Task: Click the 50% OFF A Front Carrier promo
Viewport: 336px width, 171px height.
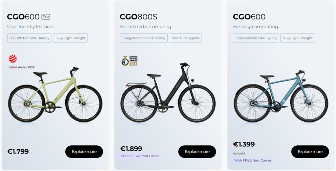Action: coord(140,156)
